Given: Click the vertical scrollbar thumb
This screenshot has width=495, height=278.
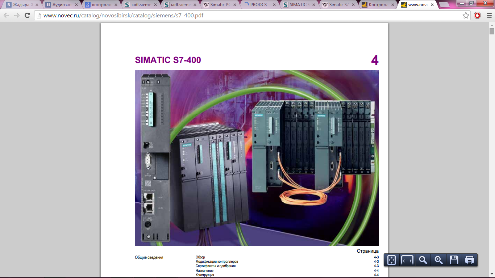Looking at the screenshot, I should 492,31.
